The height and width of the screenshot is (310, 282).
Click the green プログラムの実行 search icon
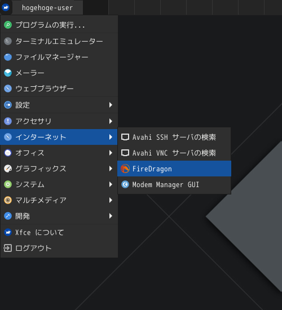click(8, 25)
